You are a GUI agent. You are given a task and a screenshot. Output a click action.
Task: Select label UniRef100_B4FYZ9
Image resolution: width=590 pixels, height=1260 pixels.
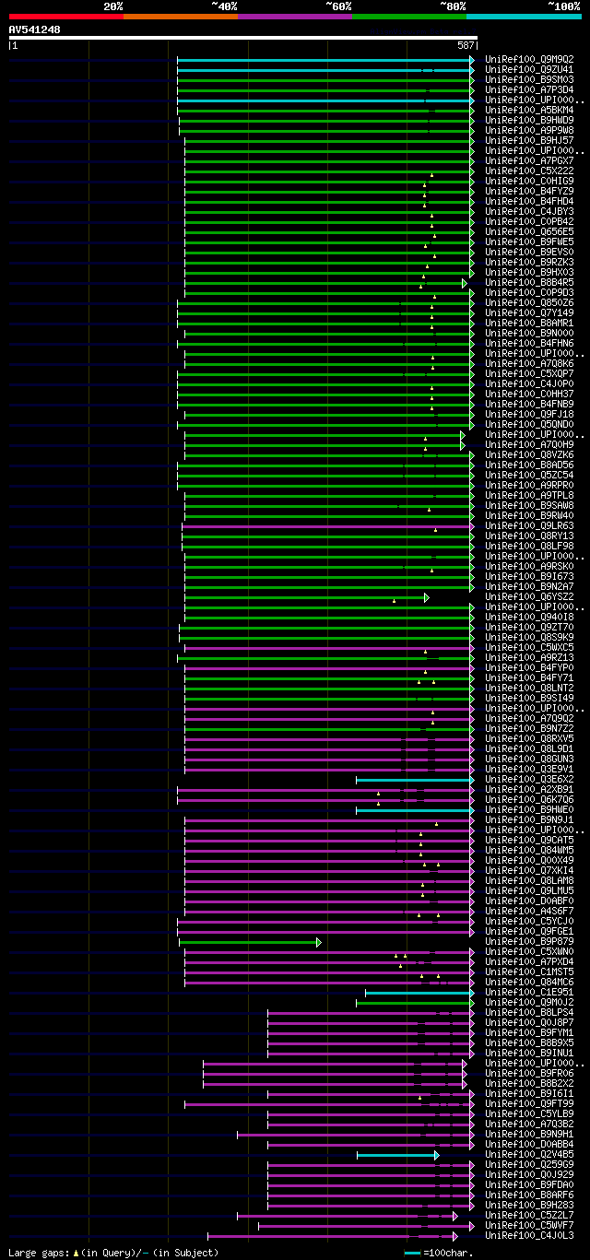pyautogui.click(x=529, y=191)
